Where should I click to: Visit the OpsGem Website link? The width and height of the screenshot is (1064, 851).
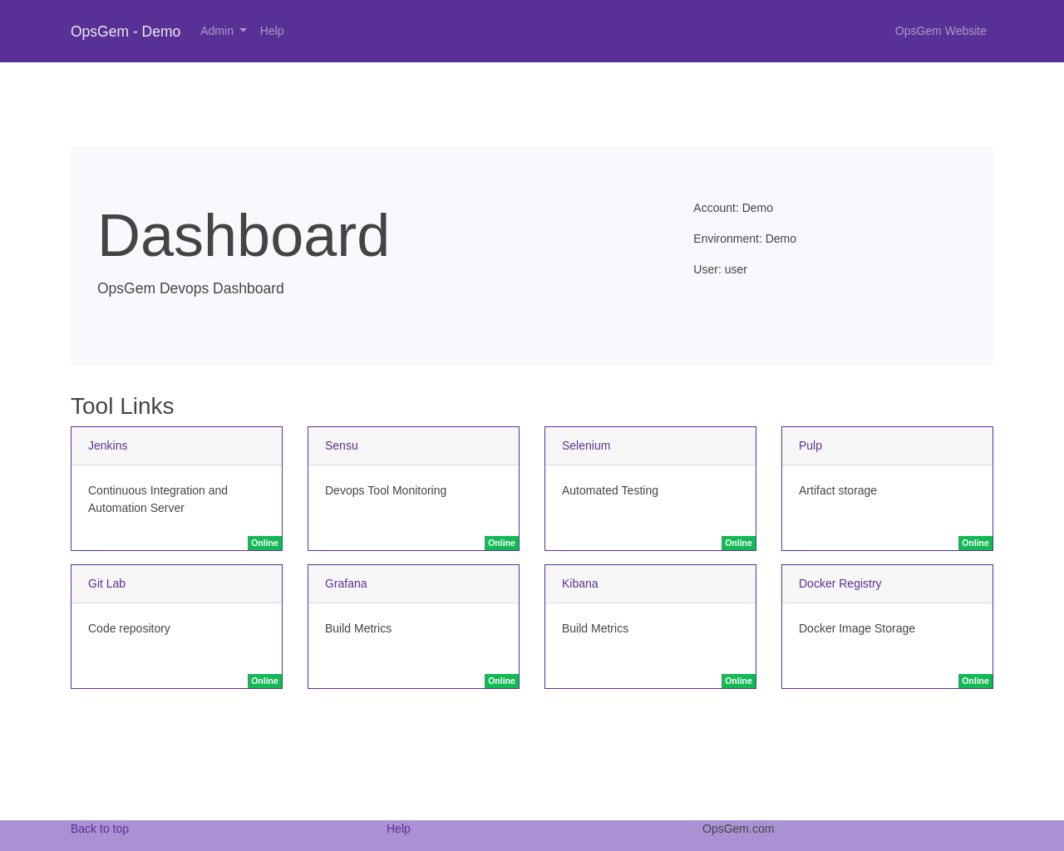click(x=940, y=31)
